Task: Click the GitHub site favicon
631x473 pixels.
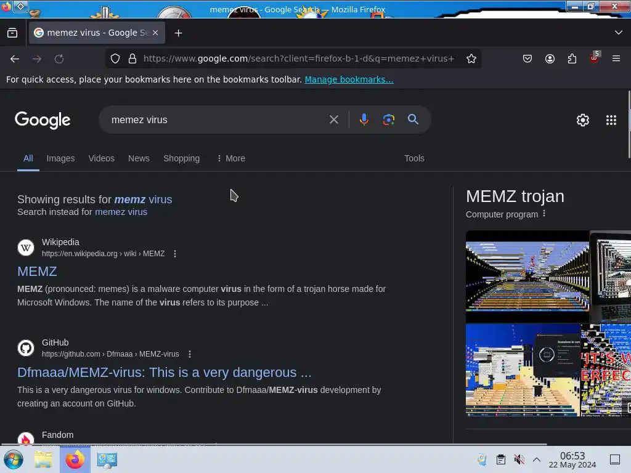Action: [26, 348]
